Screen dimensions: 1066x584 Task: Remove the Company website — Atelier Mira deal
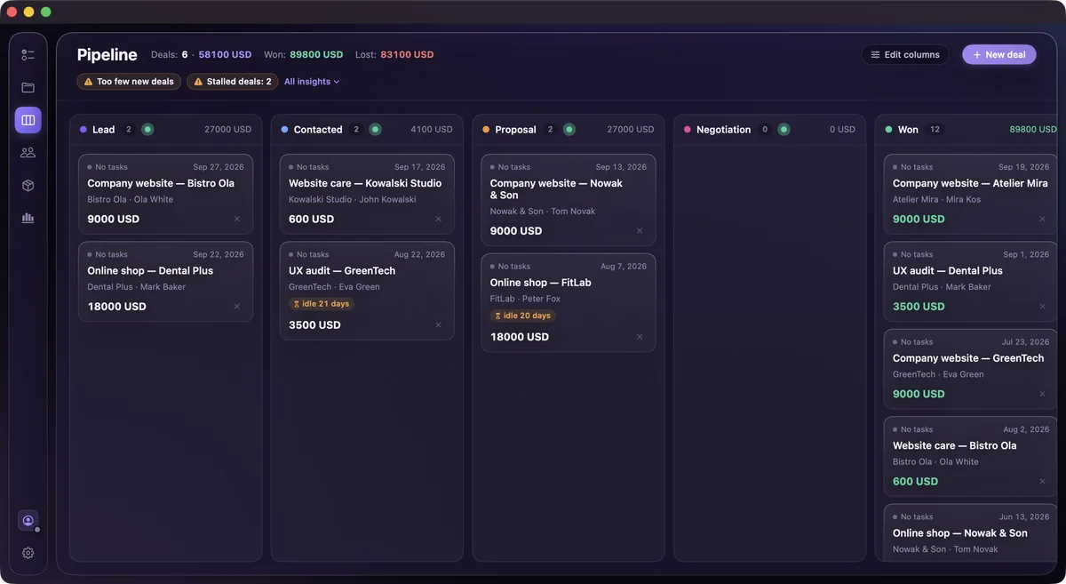point(1043,219)
